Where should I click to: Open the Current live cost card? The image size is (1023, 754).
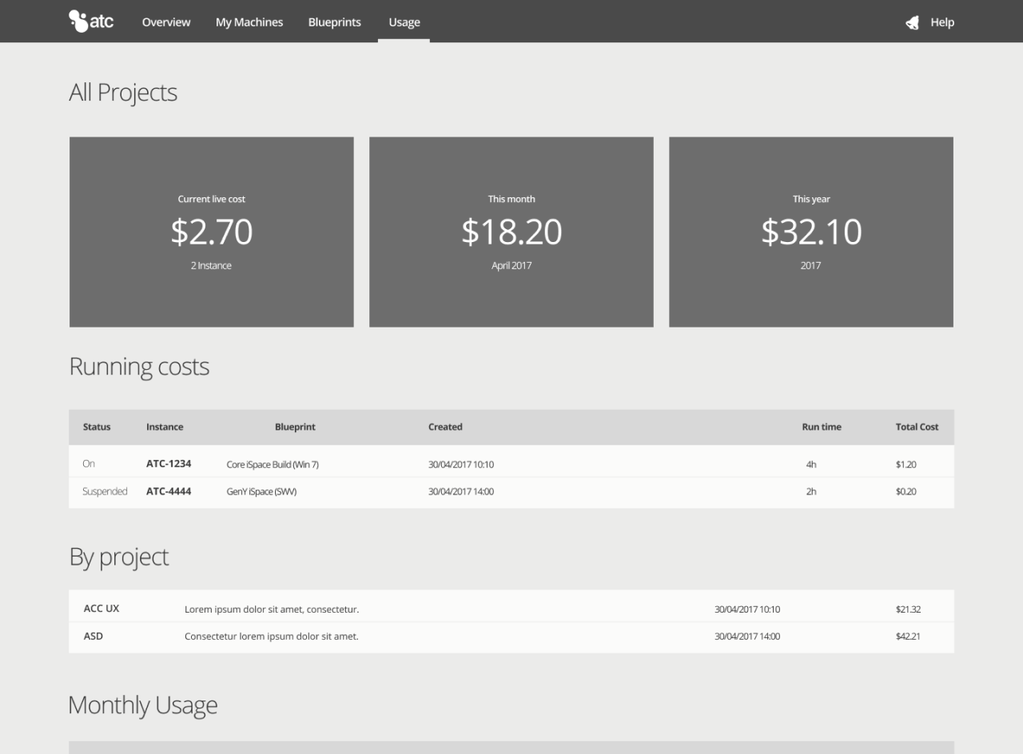click(212, 232)
